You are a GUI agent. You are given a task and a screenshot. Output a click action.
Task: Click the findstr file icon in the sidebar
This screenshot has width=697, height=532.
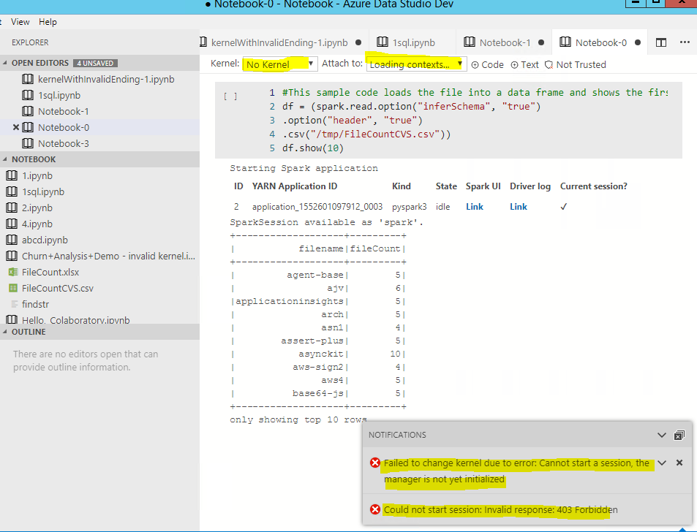(x=12, y=304)
